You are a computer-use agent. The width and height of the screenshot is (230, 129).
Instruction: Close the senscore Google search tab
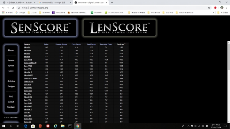tap(70, 3)
